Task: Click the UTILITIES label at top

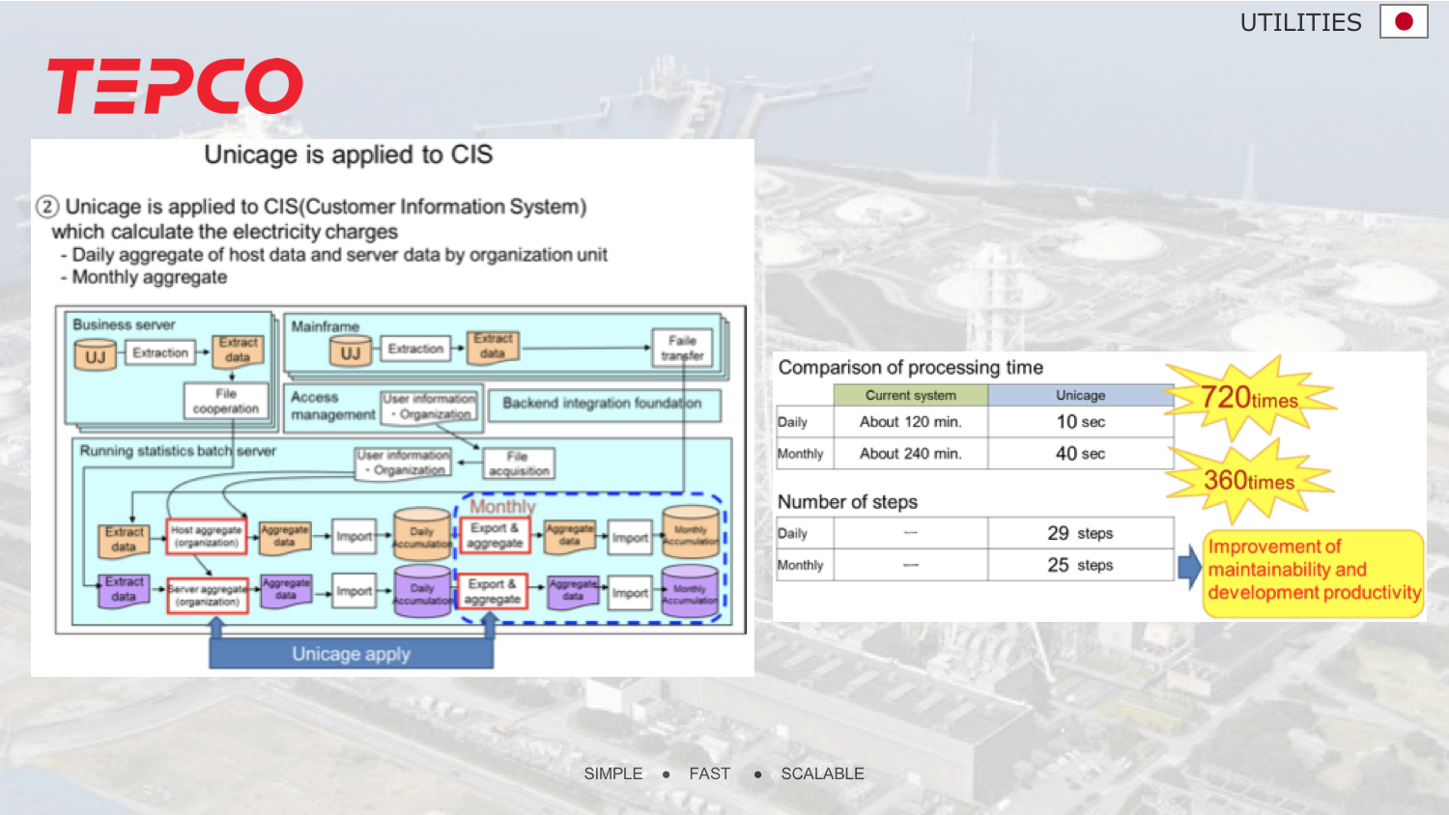Action: pos(1300,22)
